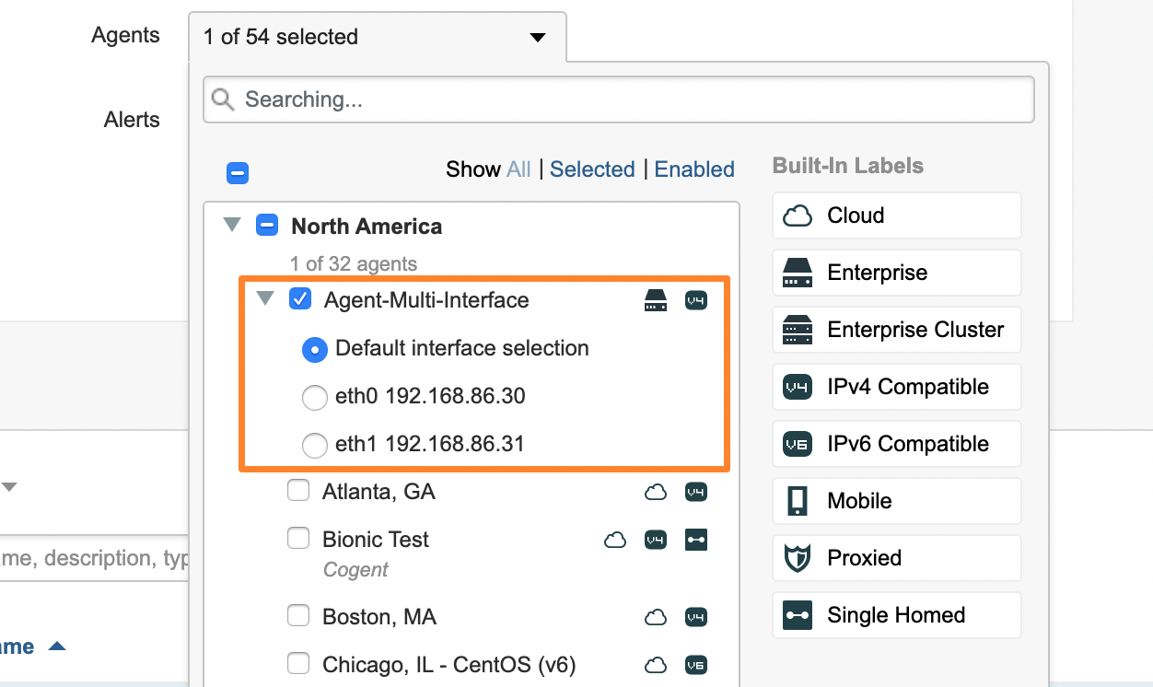1153x687 pixels.
Task: Filter by the IPv4 Compatible label
Action: coord(896,387)
